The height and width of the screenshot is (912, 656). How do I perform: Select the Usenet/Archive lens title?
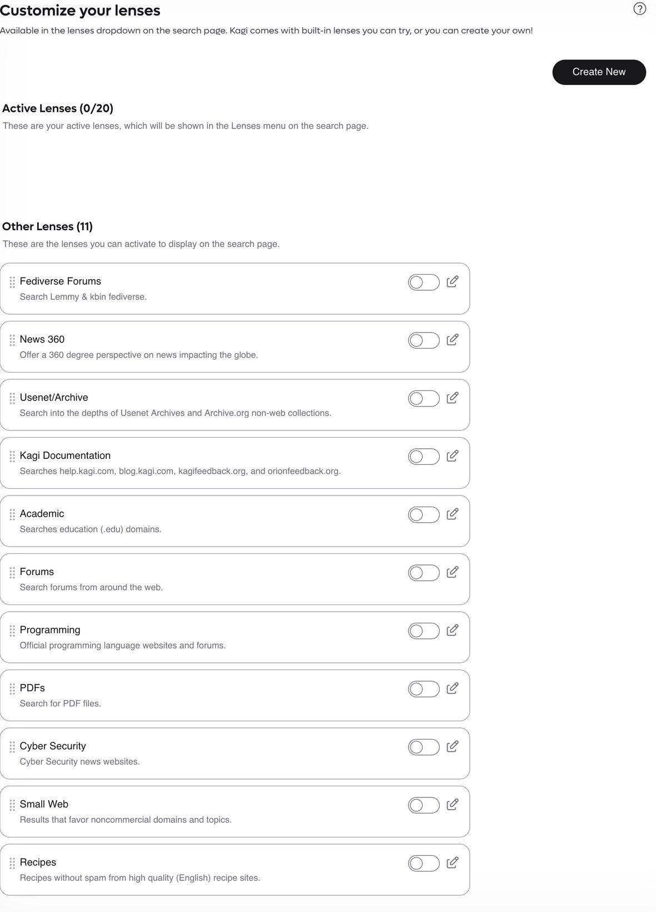54,398
